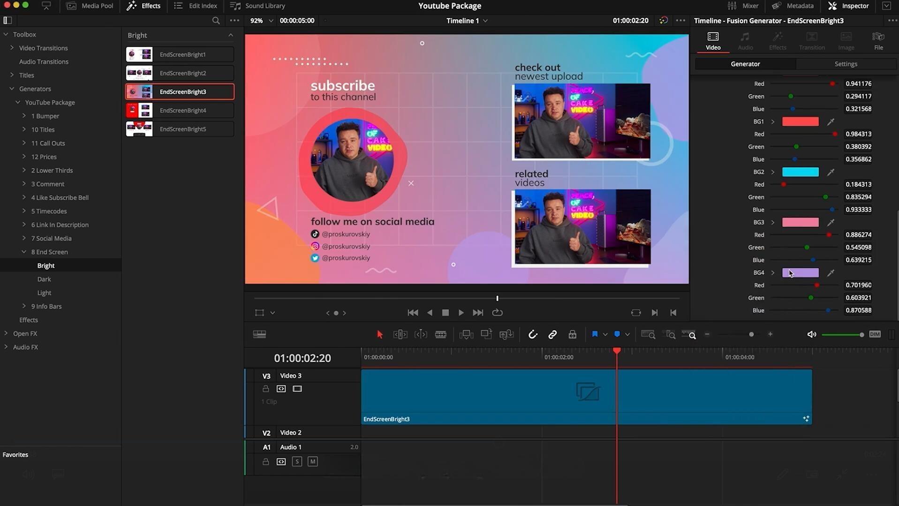Select the arrow selection mode tool

pos(380,334)
